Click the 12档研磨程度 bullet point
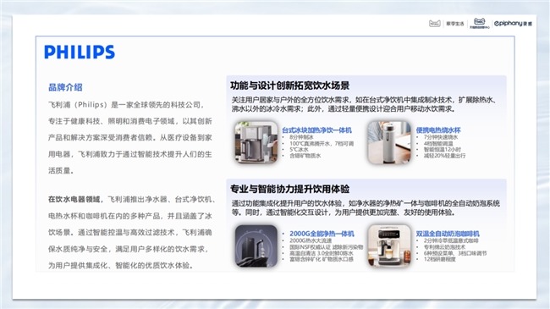This screenshot has width=550, height=309. point(439,259)
